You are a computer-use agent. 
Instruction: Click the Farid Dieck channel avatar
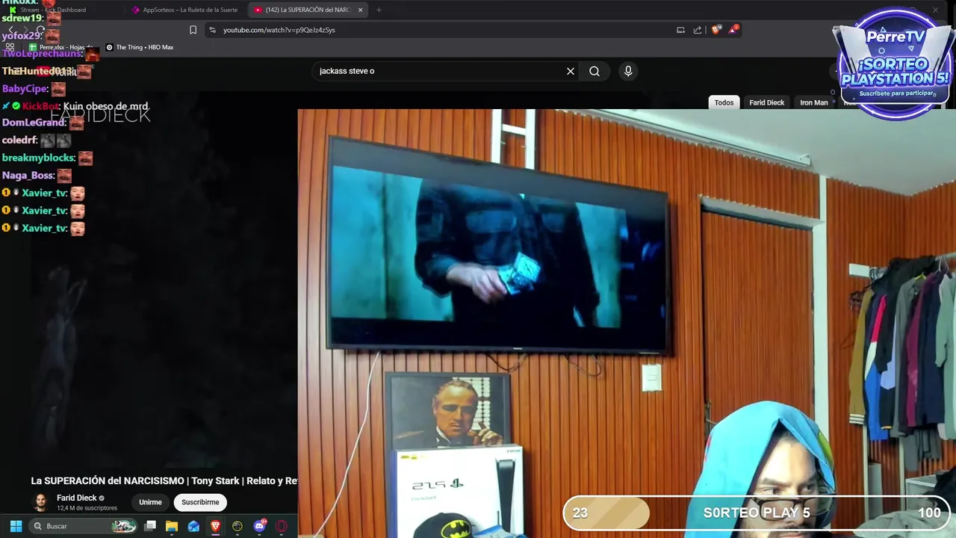click(x=41, y=502)
